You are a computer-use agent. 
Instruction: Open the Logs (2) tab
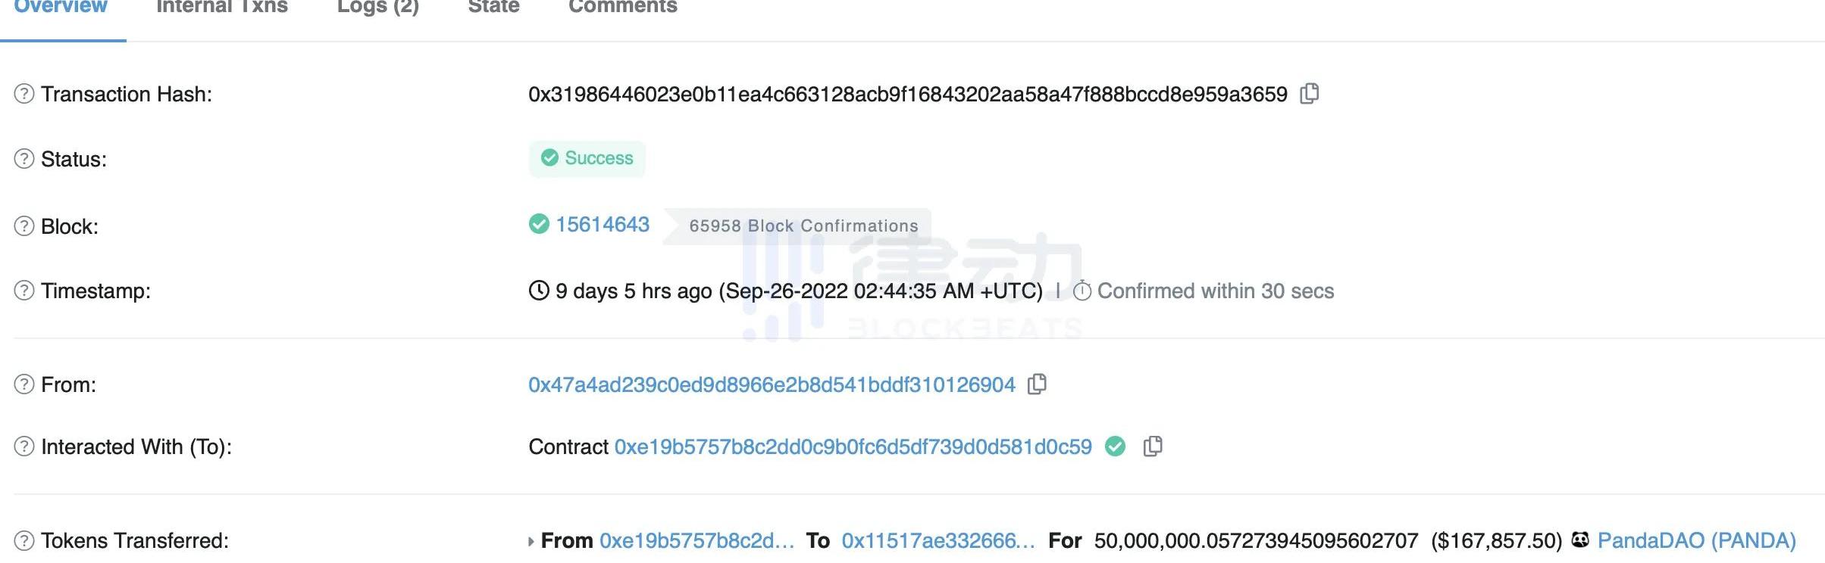(x=378, y=8)
